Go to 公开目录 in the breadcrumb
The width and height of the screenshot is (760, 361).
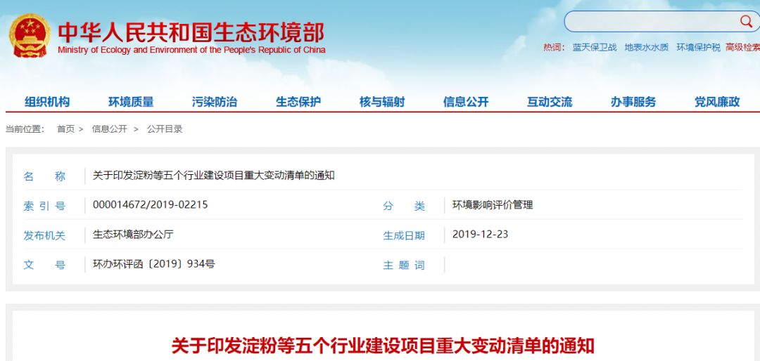[x=165, y=129]
